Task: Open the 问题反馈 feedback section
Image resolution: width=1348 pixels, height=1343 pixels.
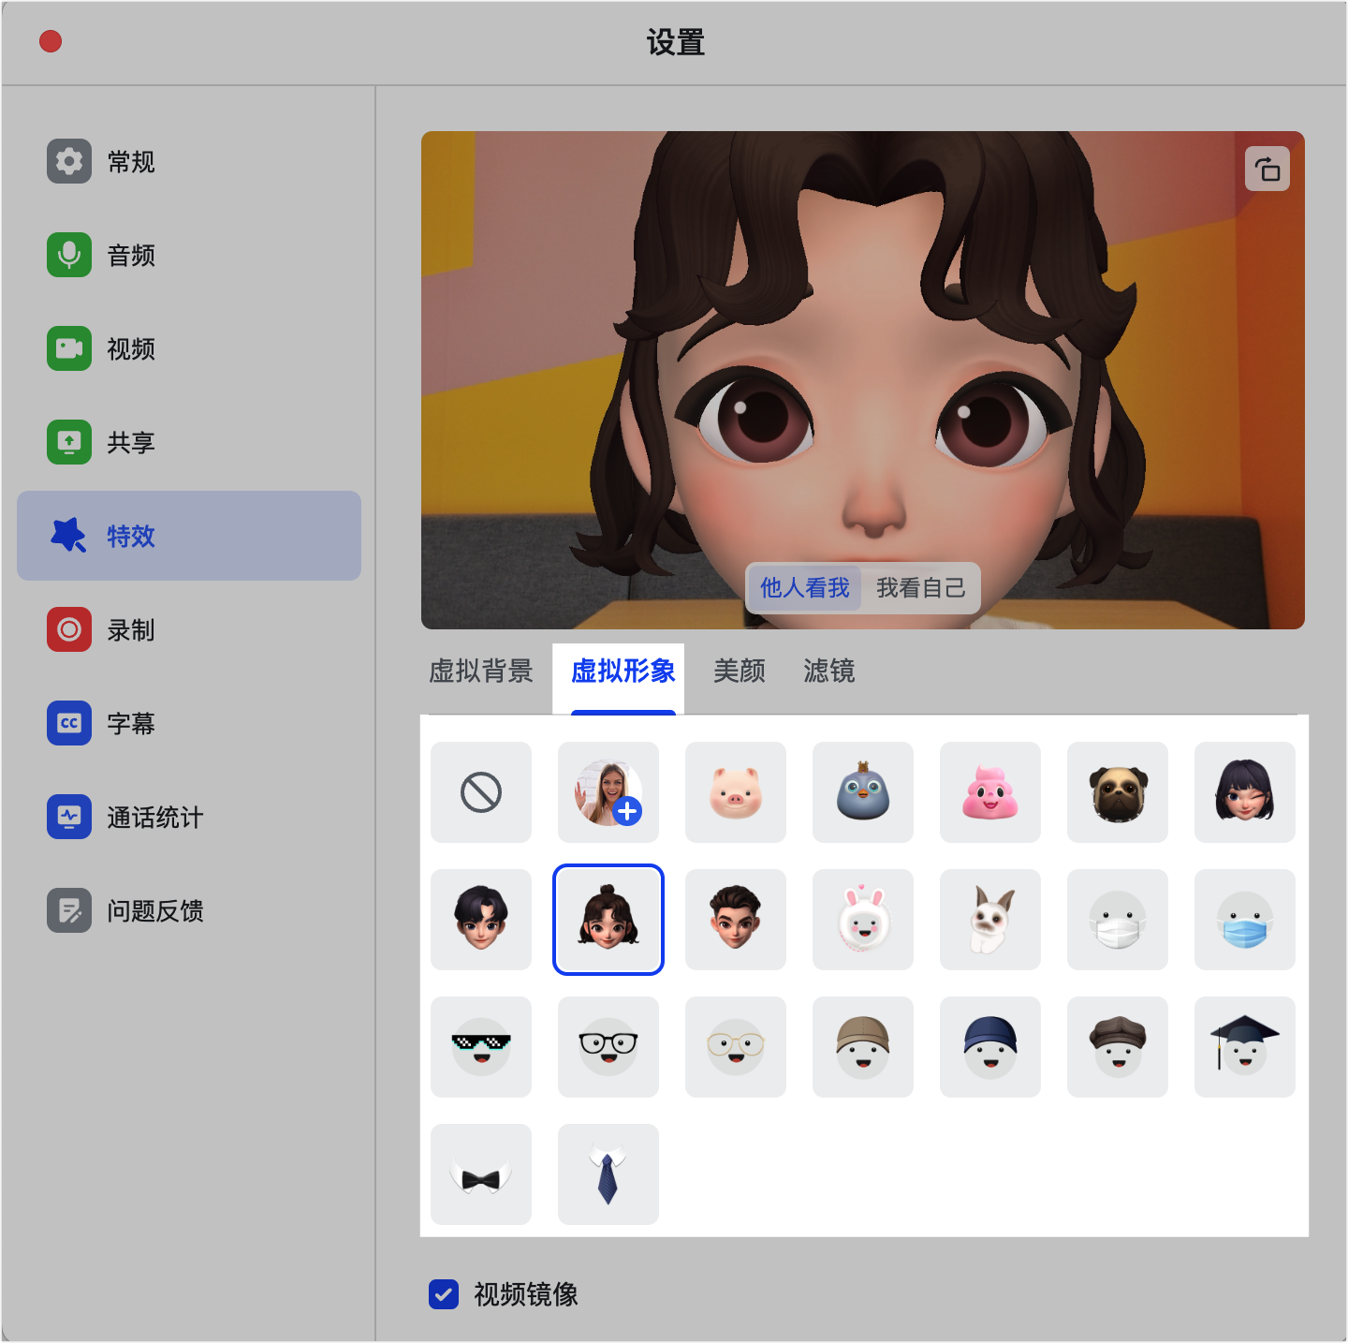Action: [x=189, y=910]
